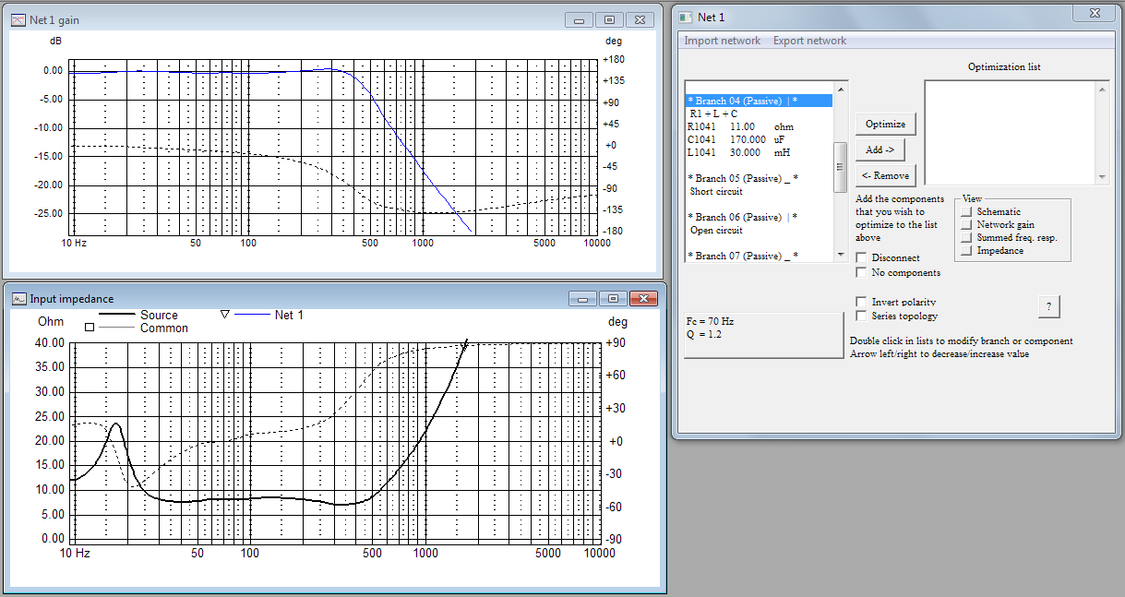Check the Summed freq. resp. view option
This screenshot has width=1125, height=597.
[x=967, y=238]
